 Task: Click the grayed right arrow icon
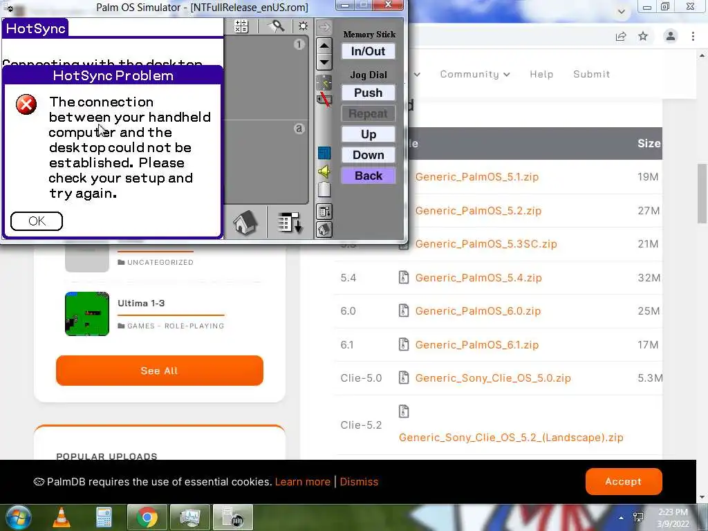[324, 27]
